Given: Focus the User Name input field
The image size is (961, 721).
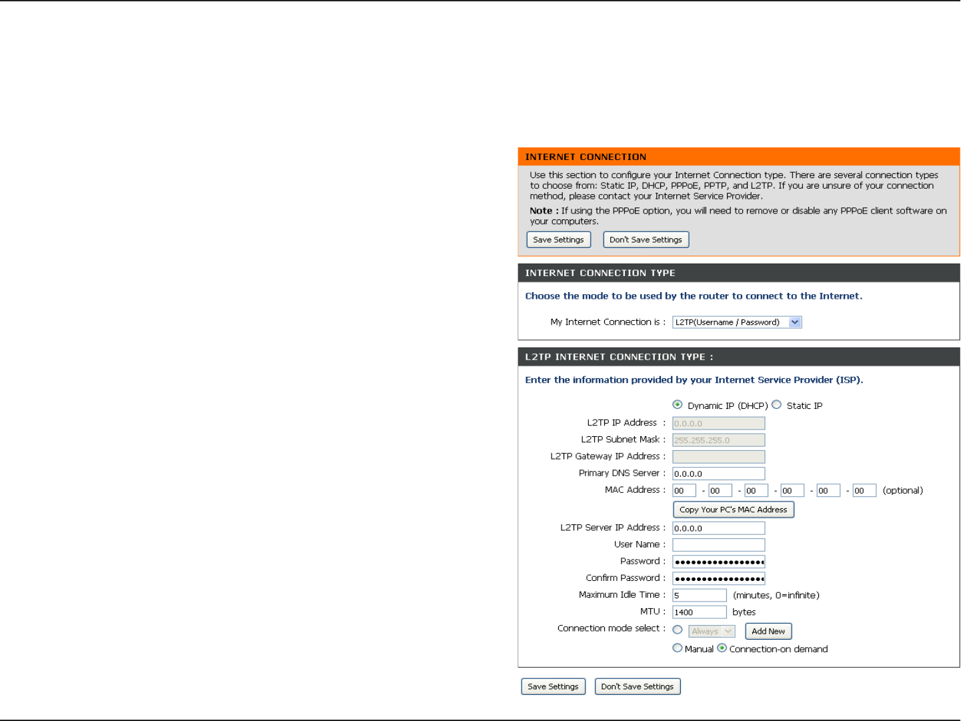Looking at the screenshot, I should [719, 545].
